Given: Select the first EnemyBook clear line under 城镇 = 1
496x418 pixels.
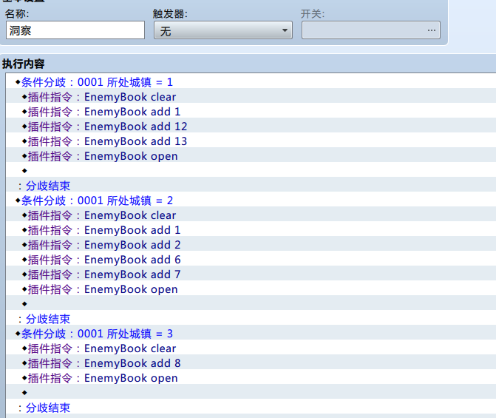Looking at the screenshot, I should pyautogui.click(x=251, y=97).
